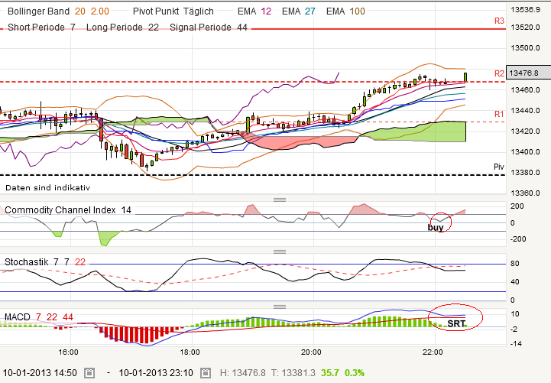Grab the divider handle above the Commodity Channel Index panel

280,200
